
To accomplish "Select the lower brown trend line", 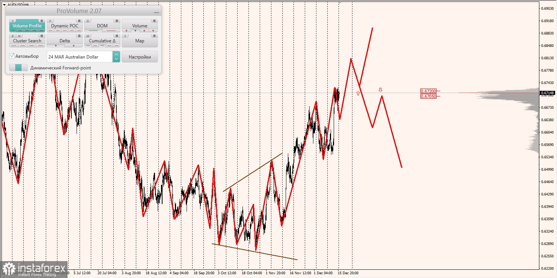I will [254, 252].
